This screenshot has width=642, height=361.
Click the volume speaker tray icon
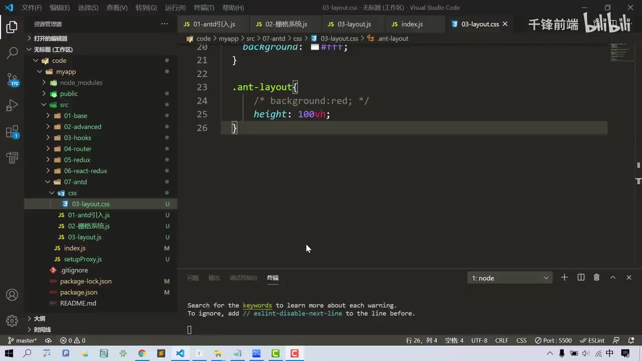tap(585, 353)
